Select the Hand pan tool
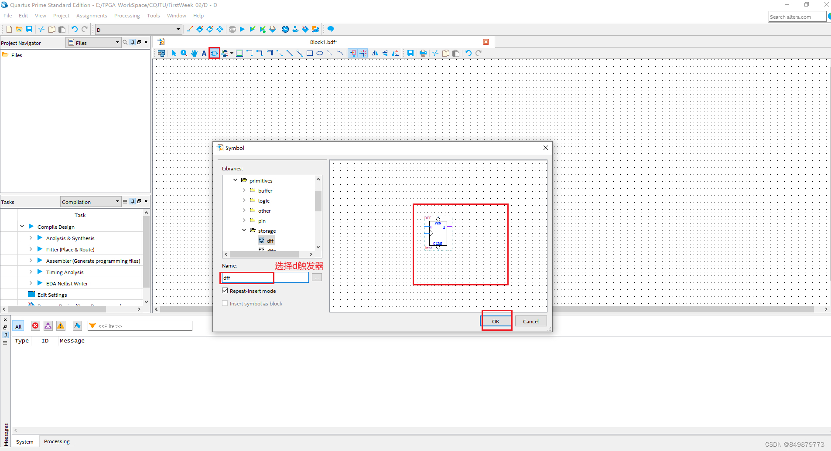 point(194,53)
